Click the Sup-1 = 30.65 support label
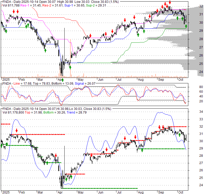The width and height of the screenshot is (204, 194). click(75, 5)
